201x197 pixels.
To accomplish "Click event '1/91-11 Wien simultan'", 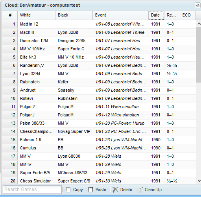I will point(117,107).
